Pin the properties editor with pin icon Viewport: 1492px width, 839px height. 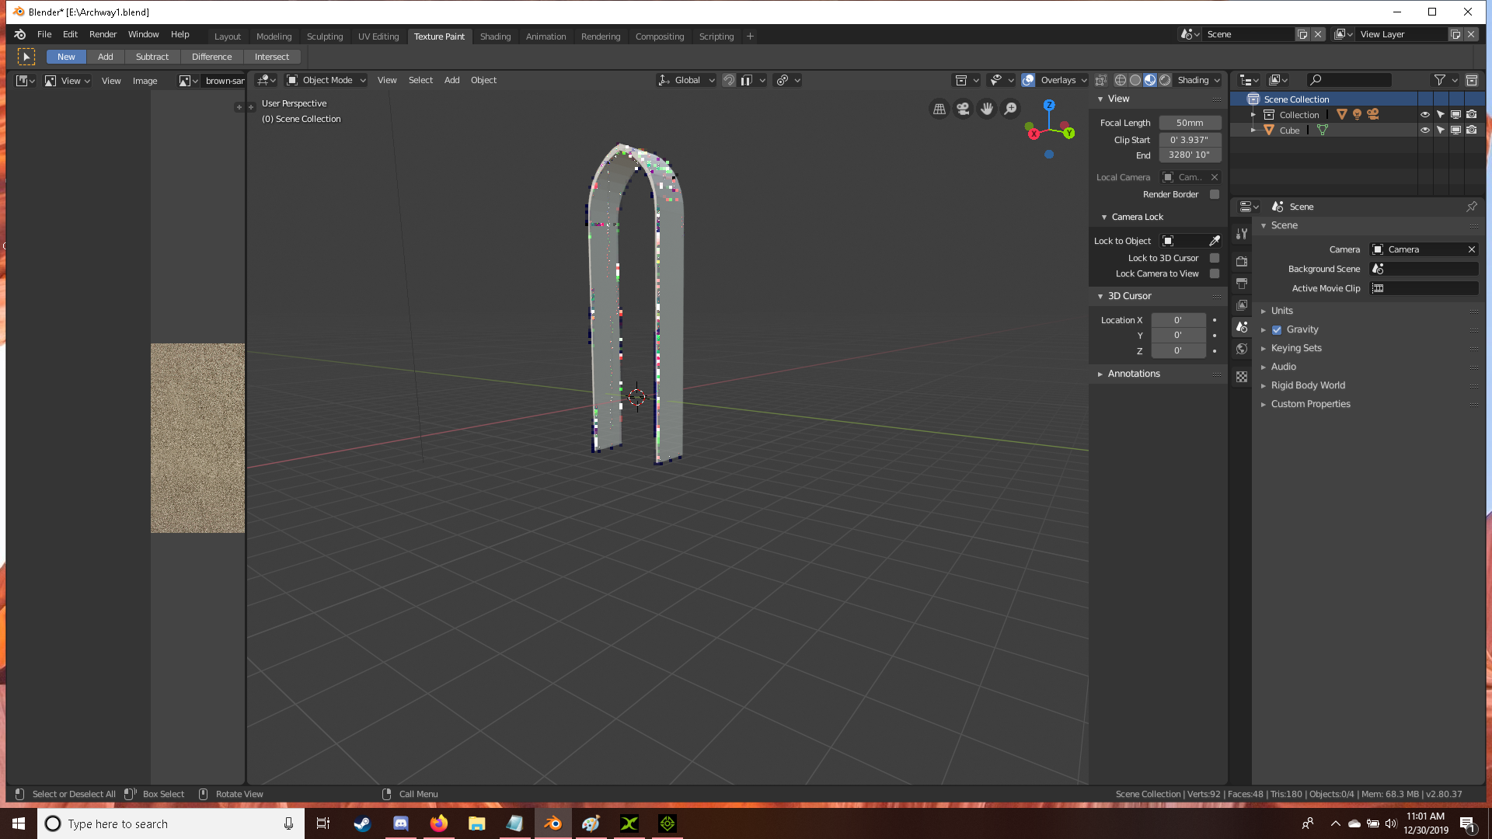pyautogui.click(x=1471, y=207)
